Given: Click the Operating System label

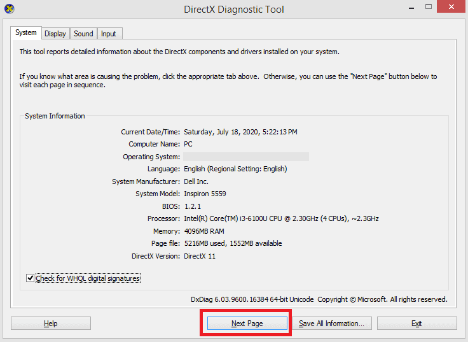Looking at the screenshot, I should [x=151, y=157].
